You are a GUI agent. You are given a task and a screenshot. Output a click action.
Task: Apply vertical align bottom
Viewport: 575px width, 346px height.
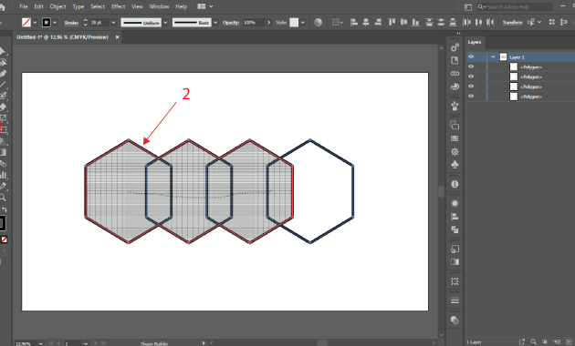[x=415, y=23]
